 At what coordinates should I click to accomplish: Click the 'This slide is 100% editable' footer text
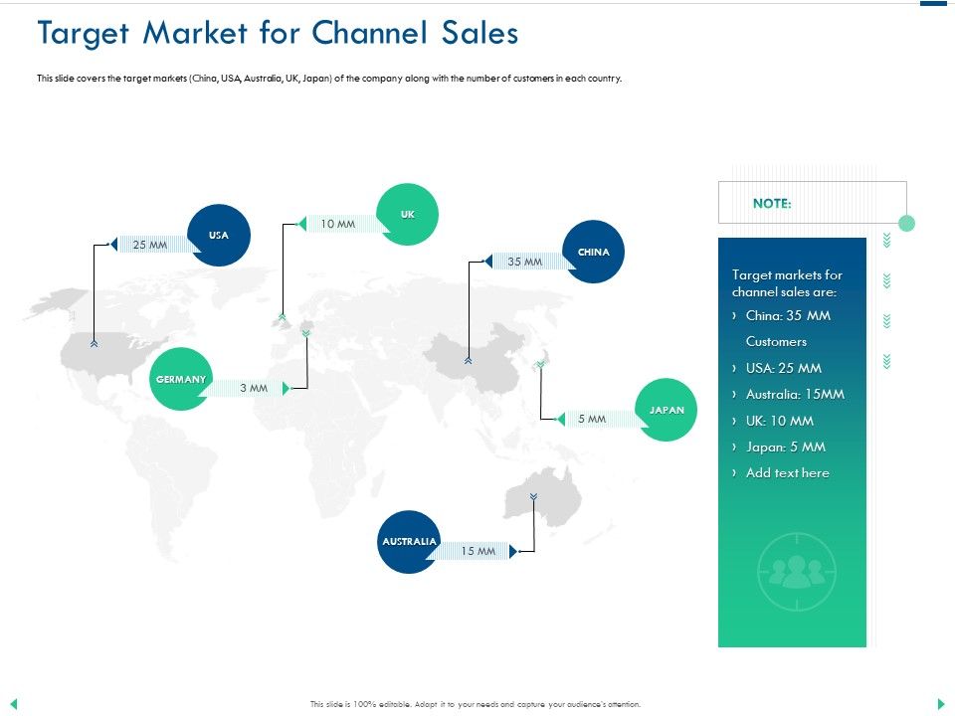pyautogui.click(x=476, y=704)
